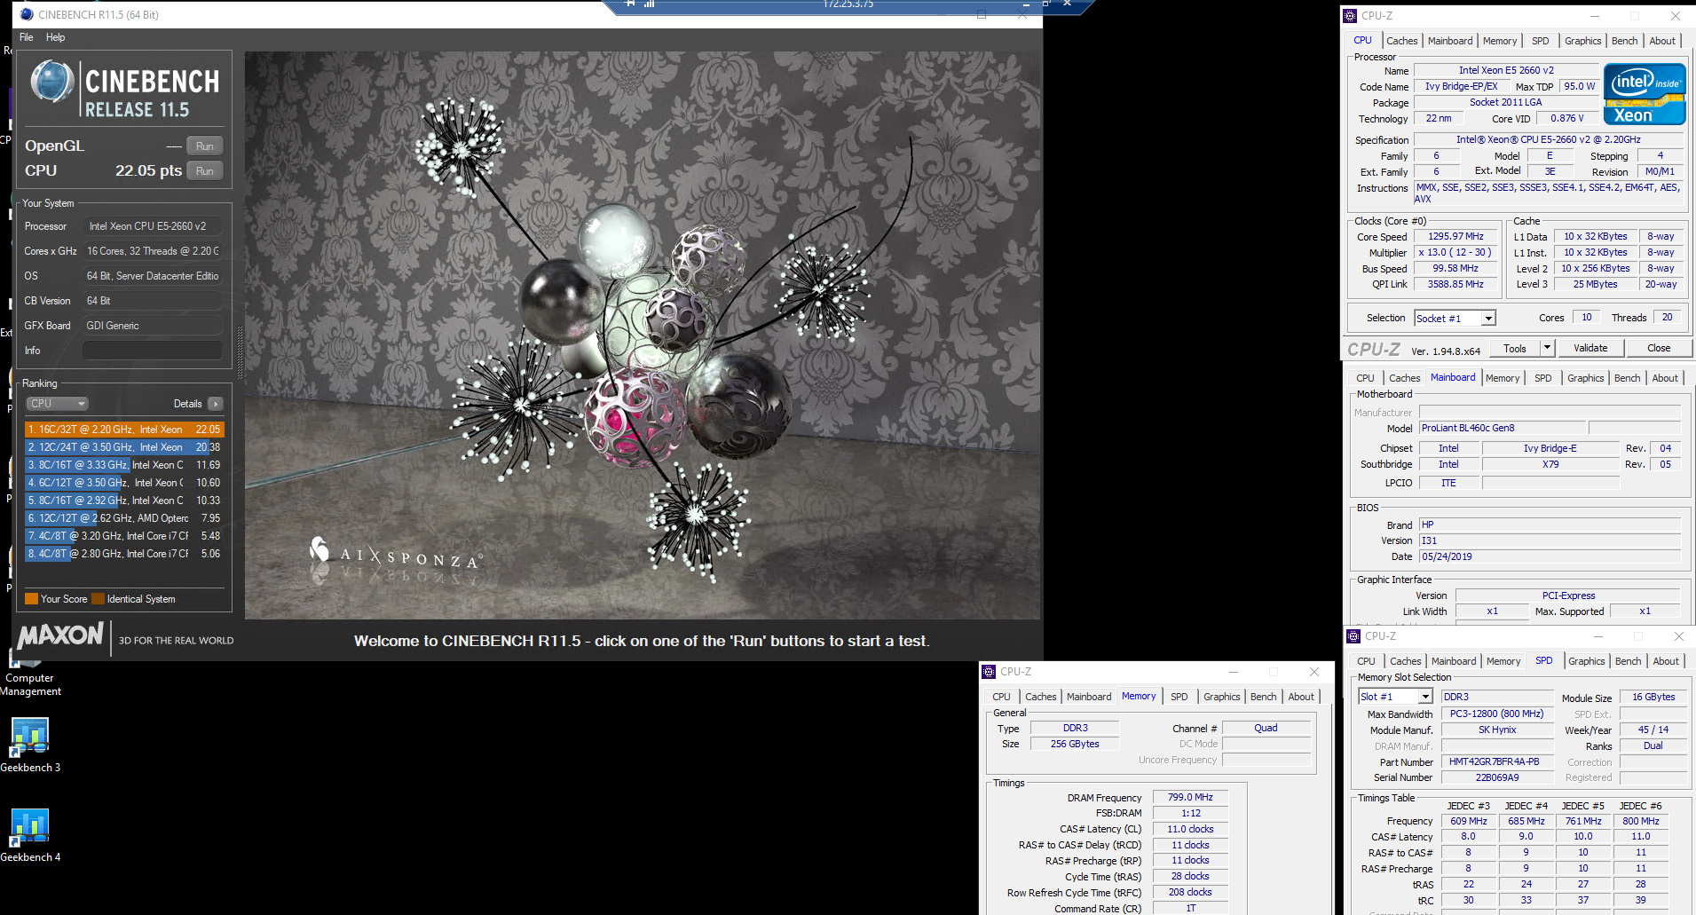Click the Cinebench globe logo icon
The height and width of the screenshot is (915, 1696).
[x=51, y=82]
